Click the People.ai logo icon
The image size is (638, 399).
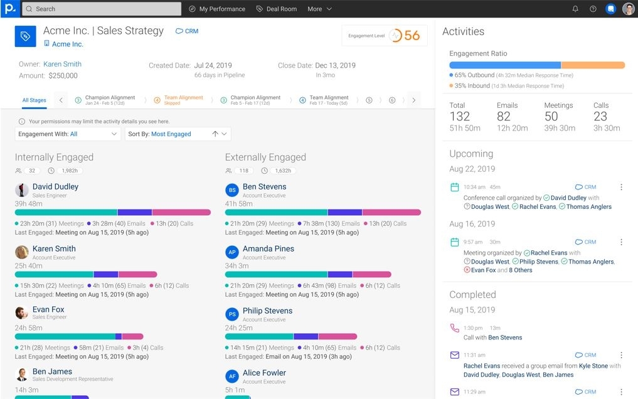click(10, 9)
